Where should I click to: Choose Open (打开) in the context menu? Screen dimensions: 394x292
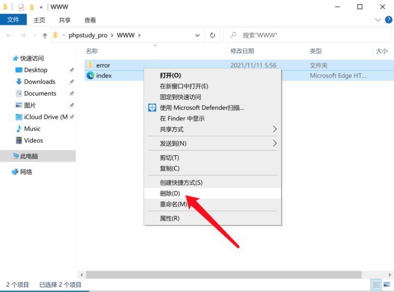pyautogui.click(x=212, y=75)
